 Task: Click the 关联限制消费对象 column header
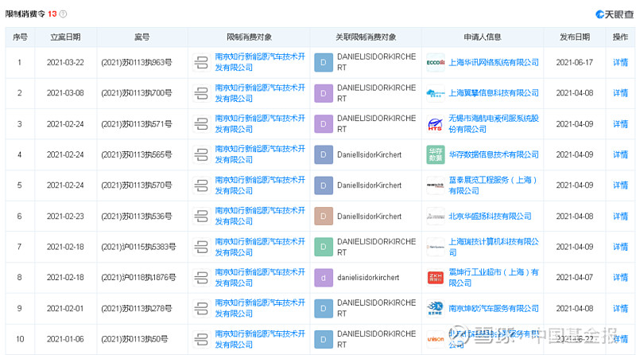(366, 37)
